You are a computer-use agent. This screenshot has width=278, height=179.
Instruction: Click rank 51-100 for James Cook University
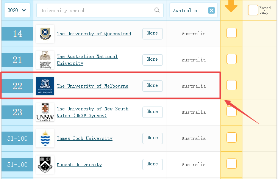coord(17,138)
